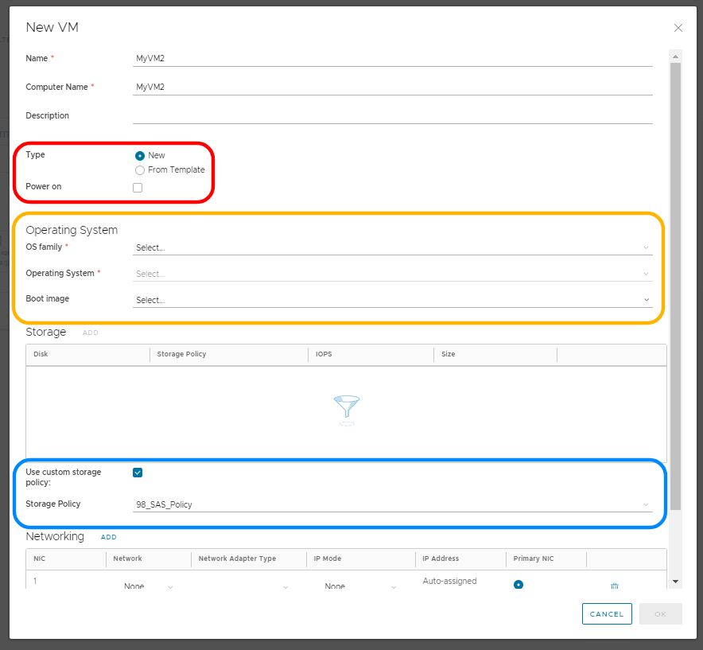
Task: Open the Network Adapter Type dropdown
Action: click(247, 586)
